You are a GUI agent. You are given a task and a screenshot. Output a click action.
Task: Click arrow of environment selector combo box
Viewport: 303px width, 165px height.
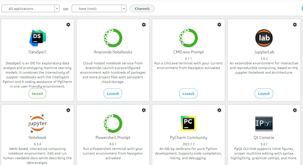point(124,9)
